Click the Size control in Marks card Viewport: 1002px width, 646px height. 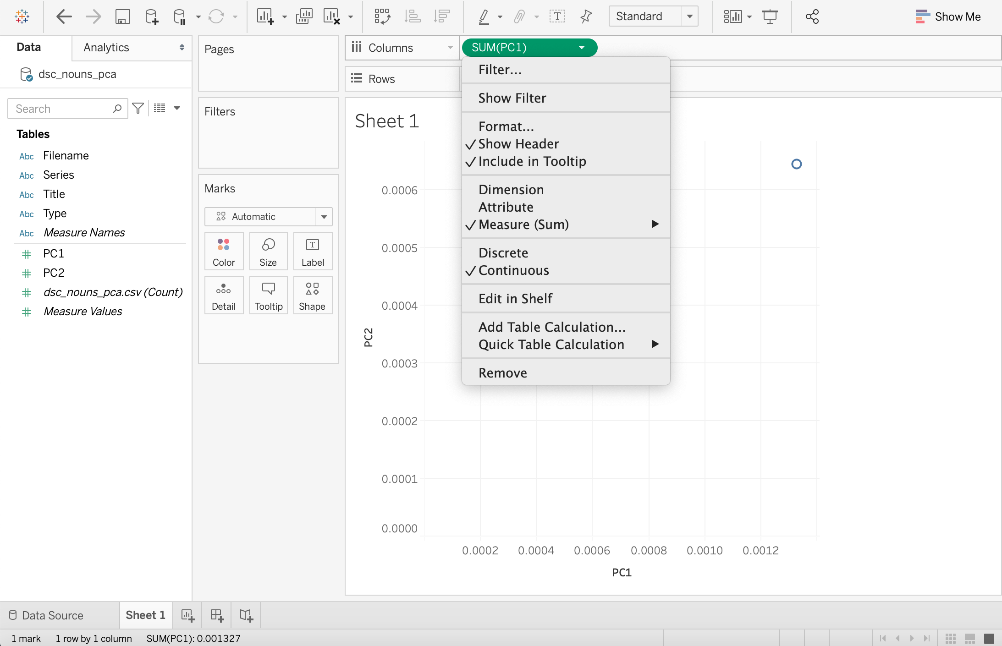point(268,251)
